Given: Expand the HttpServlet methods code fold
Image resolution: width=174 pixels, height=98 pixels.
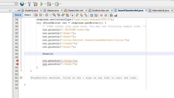Looking at the screenshot, I should pyautogui.click(x=21, y=78).
